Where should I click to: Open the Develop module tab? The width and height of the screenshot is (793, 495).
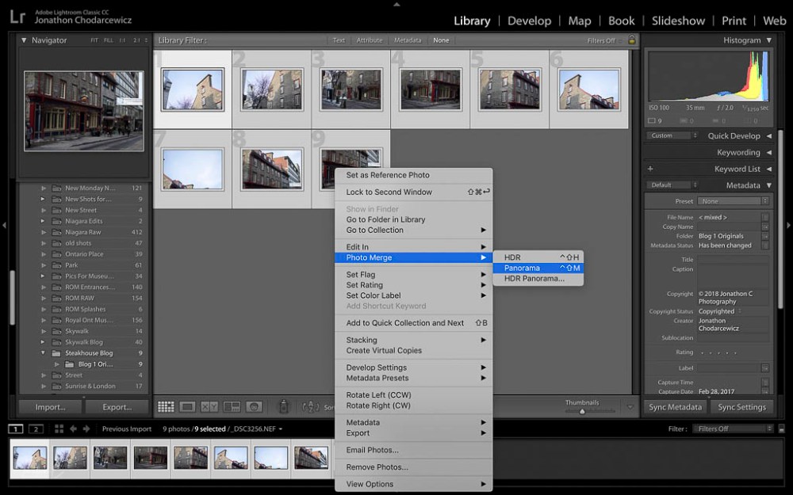point(529,21)
